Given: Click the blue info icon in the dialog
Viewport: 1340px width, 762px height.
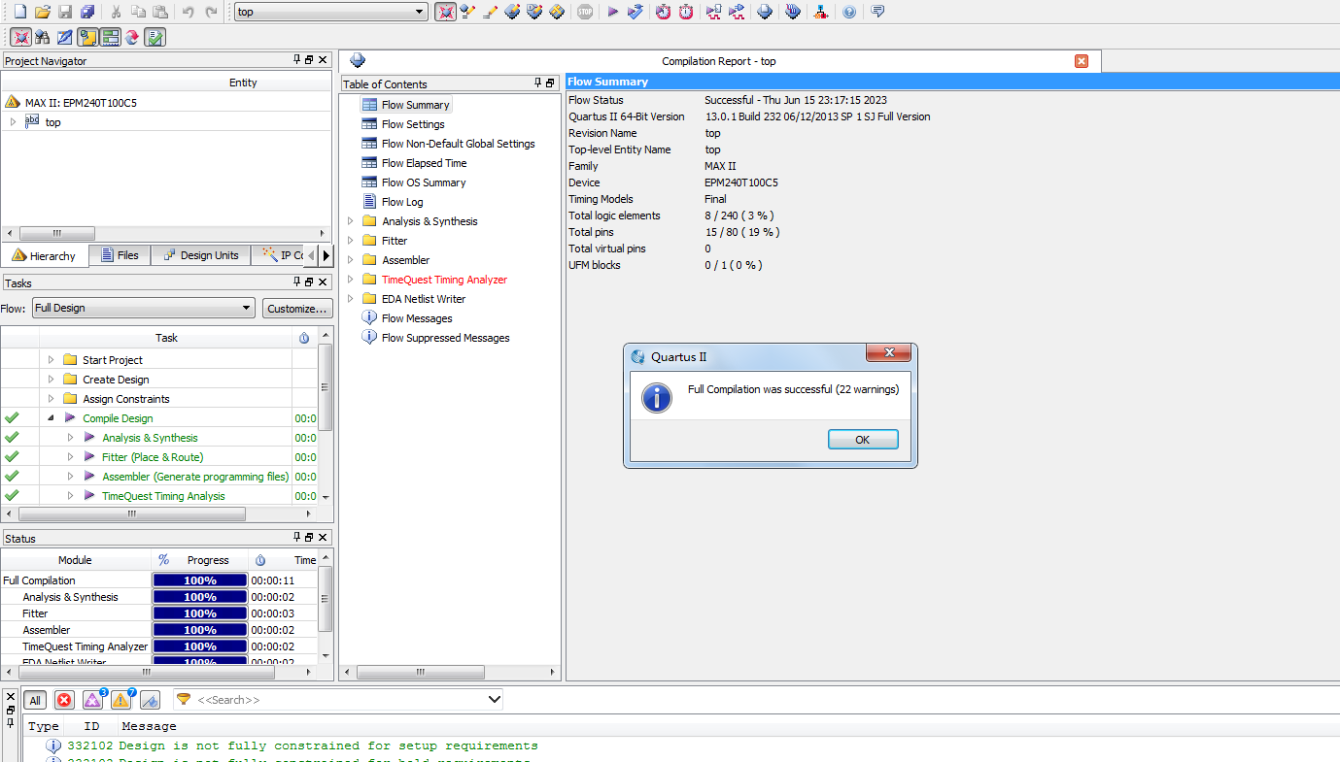Looking at the screenshot, I should tap(657, 397).
